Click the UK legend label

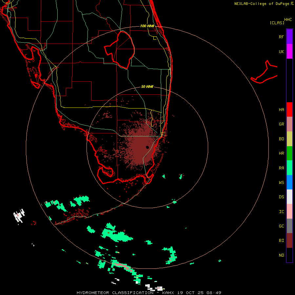281,51
